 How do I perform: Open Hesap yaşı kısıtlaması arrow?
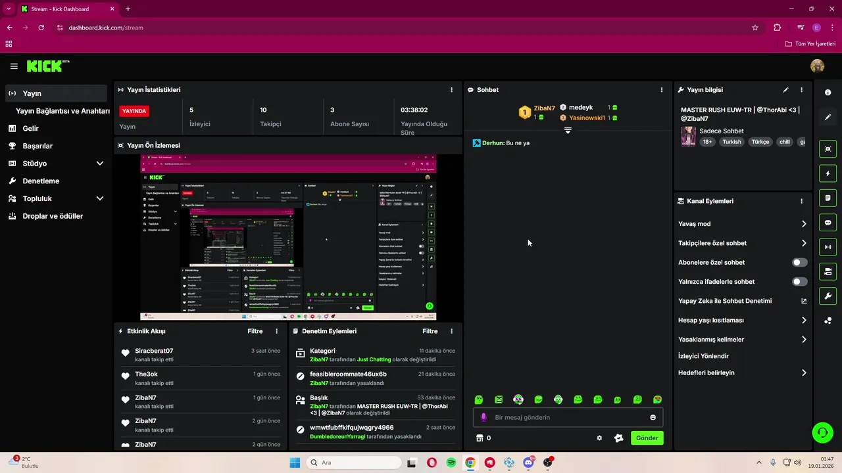click(804, 321)
